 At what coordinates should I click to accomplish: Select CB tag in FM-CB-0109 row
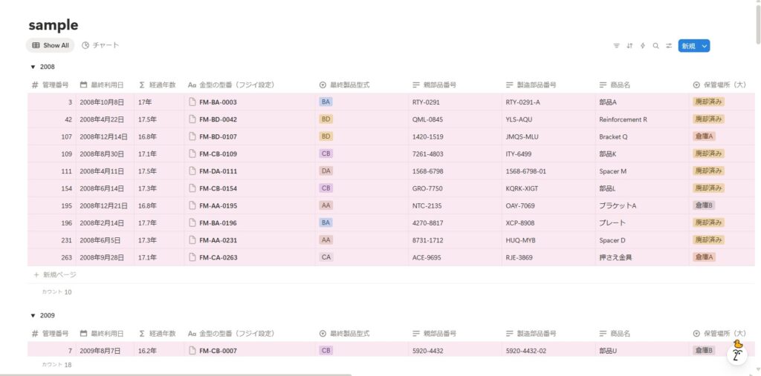(x=326, y=154)
